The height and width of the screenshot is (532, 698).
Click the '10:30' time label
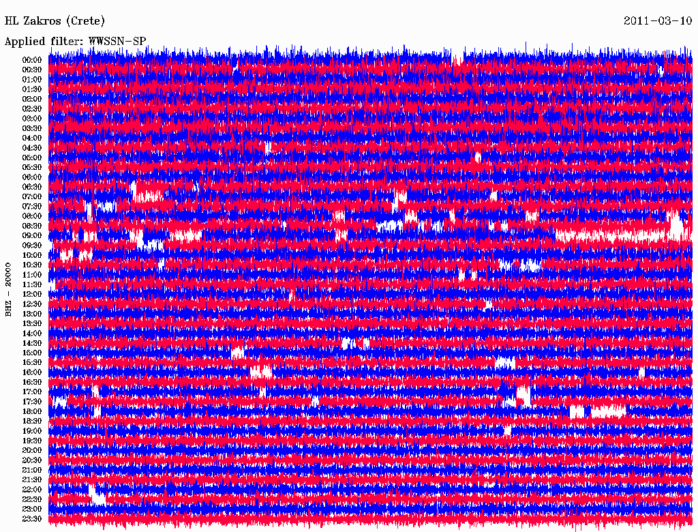tap(32, 265)
